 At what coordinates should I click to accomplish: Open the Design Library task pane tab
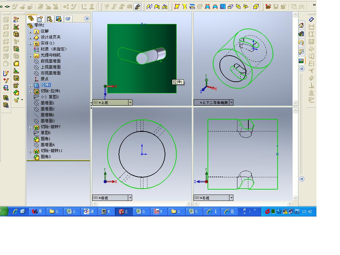pyautogui.click(x=301, y=34)
